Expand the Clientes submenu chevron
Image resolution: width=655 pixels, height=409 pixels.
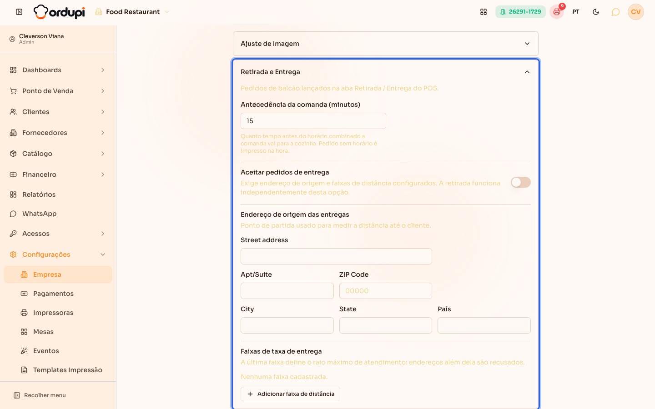(x=103, y=112)
